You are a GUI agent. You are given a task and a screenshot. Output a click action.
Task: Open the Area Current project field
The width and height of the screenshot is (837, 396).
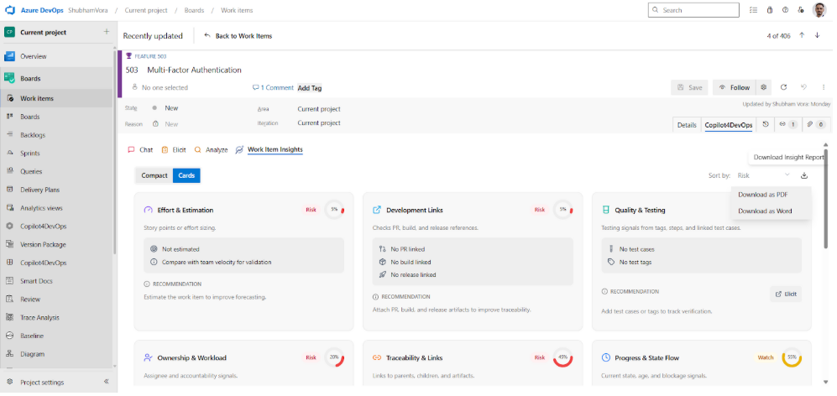tap(319, 109)
